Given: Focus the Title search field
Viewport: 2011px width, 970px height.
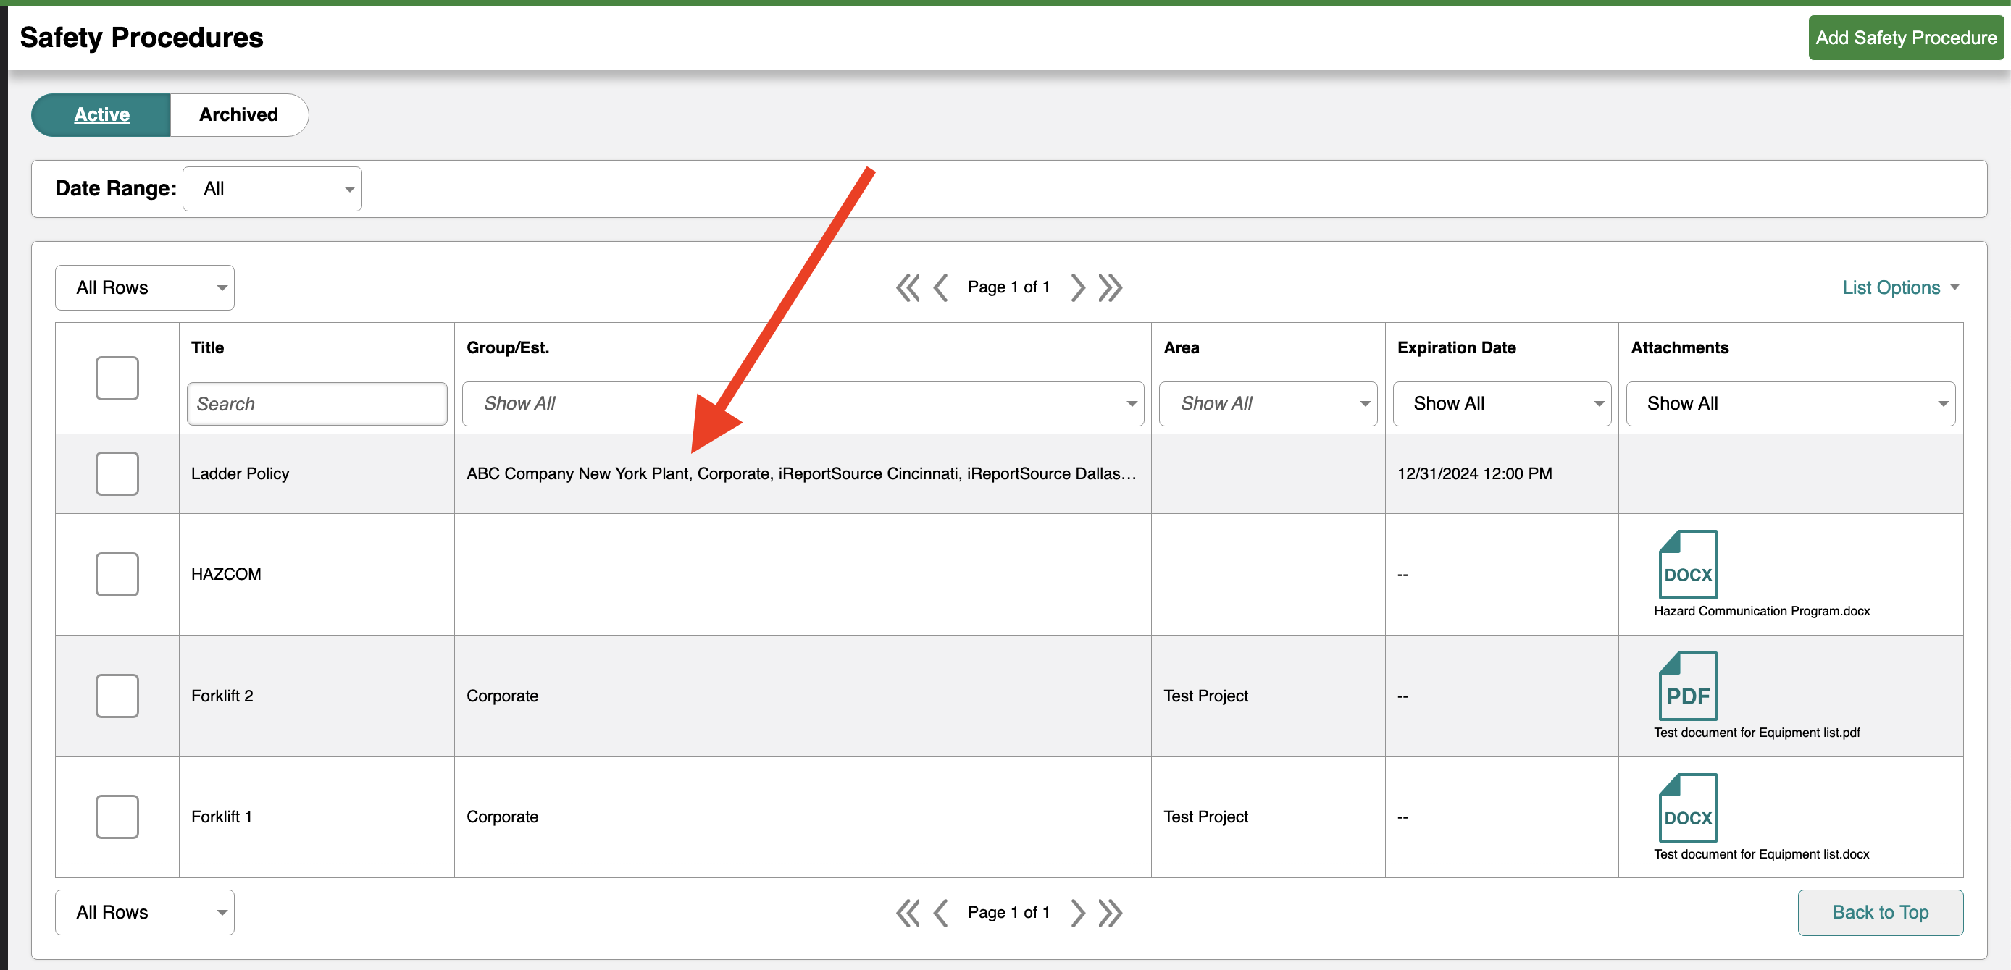Looking at the screenshot, I should pos(317,403).
